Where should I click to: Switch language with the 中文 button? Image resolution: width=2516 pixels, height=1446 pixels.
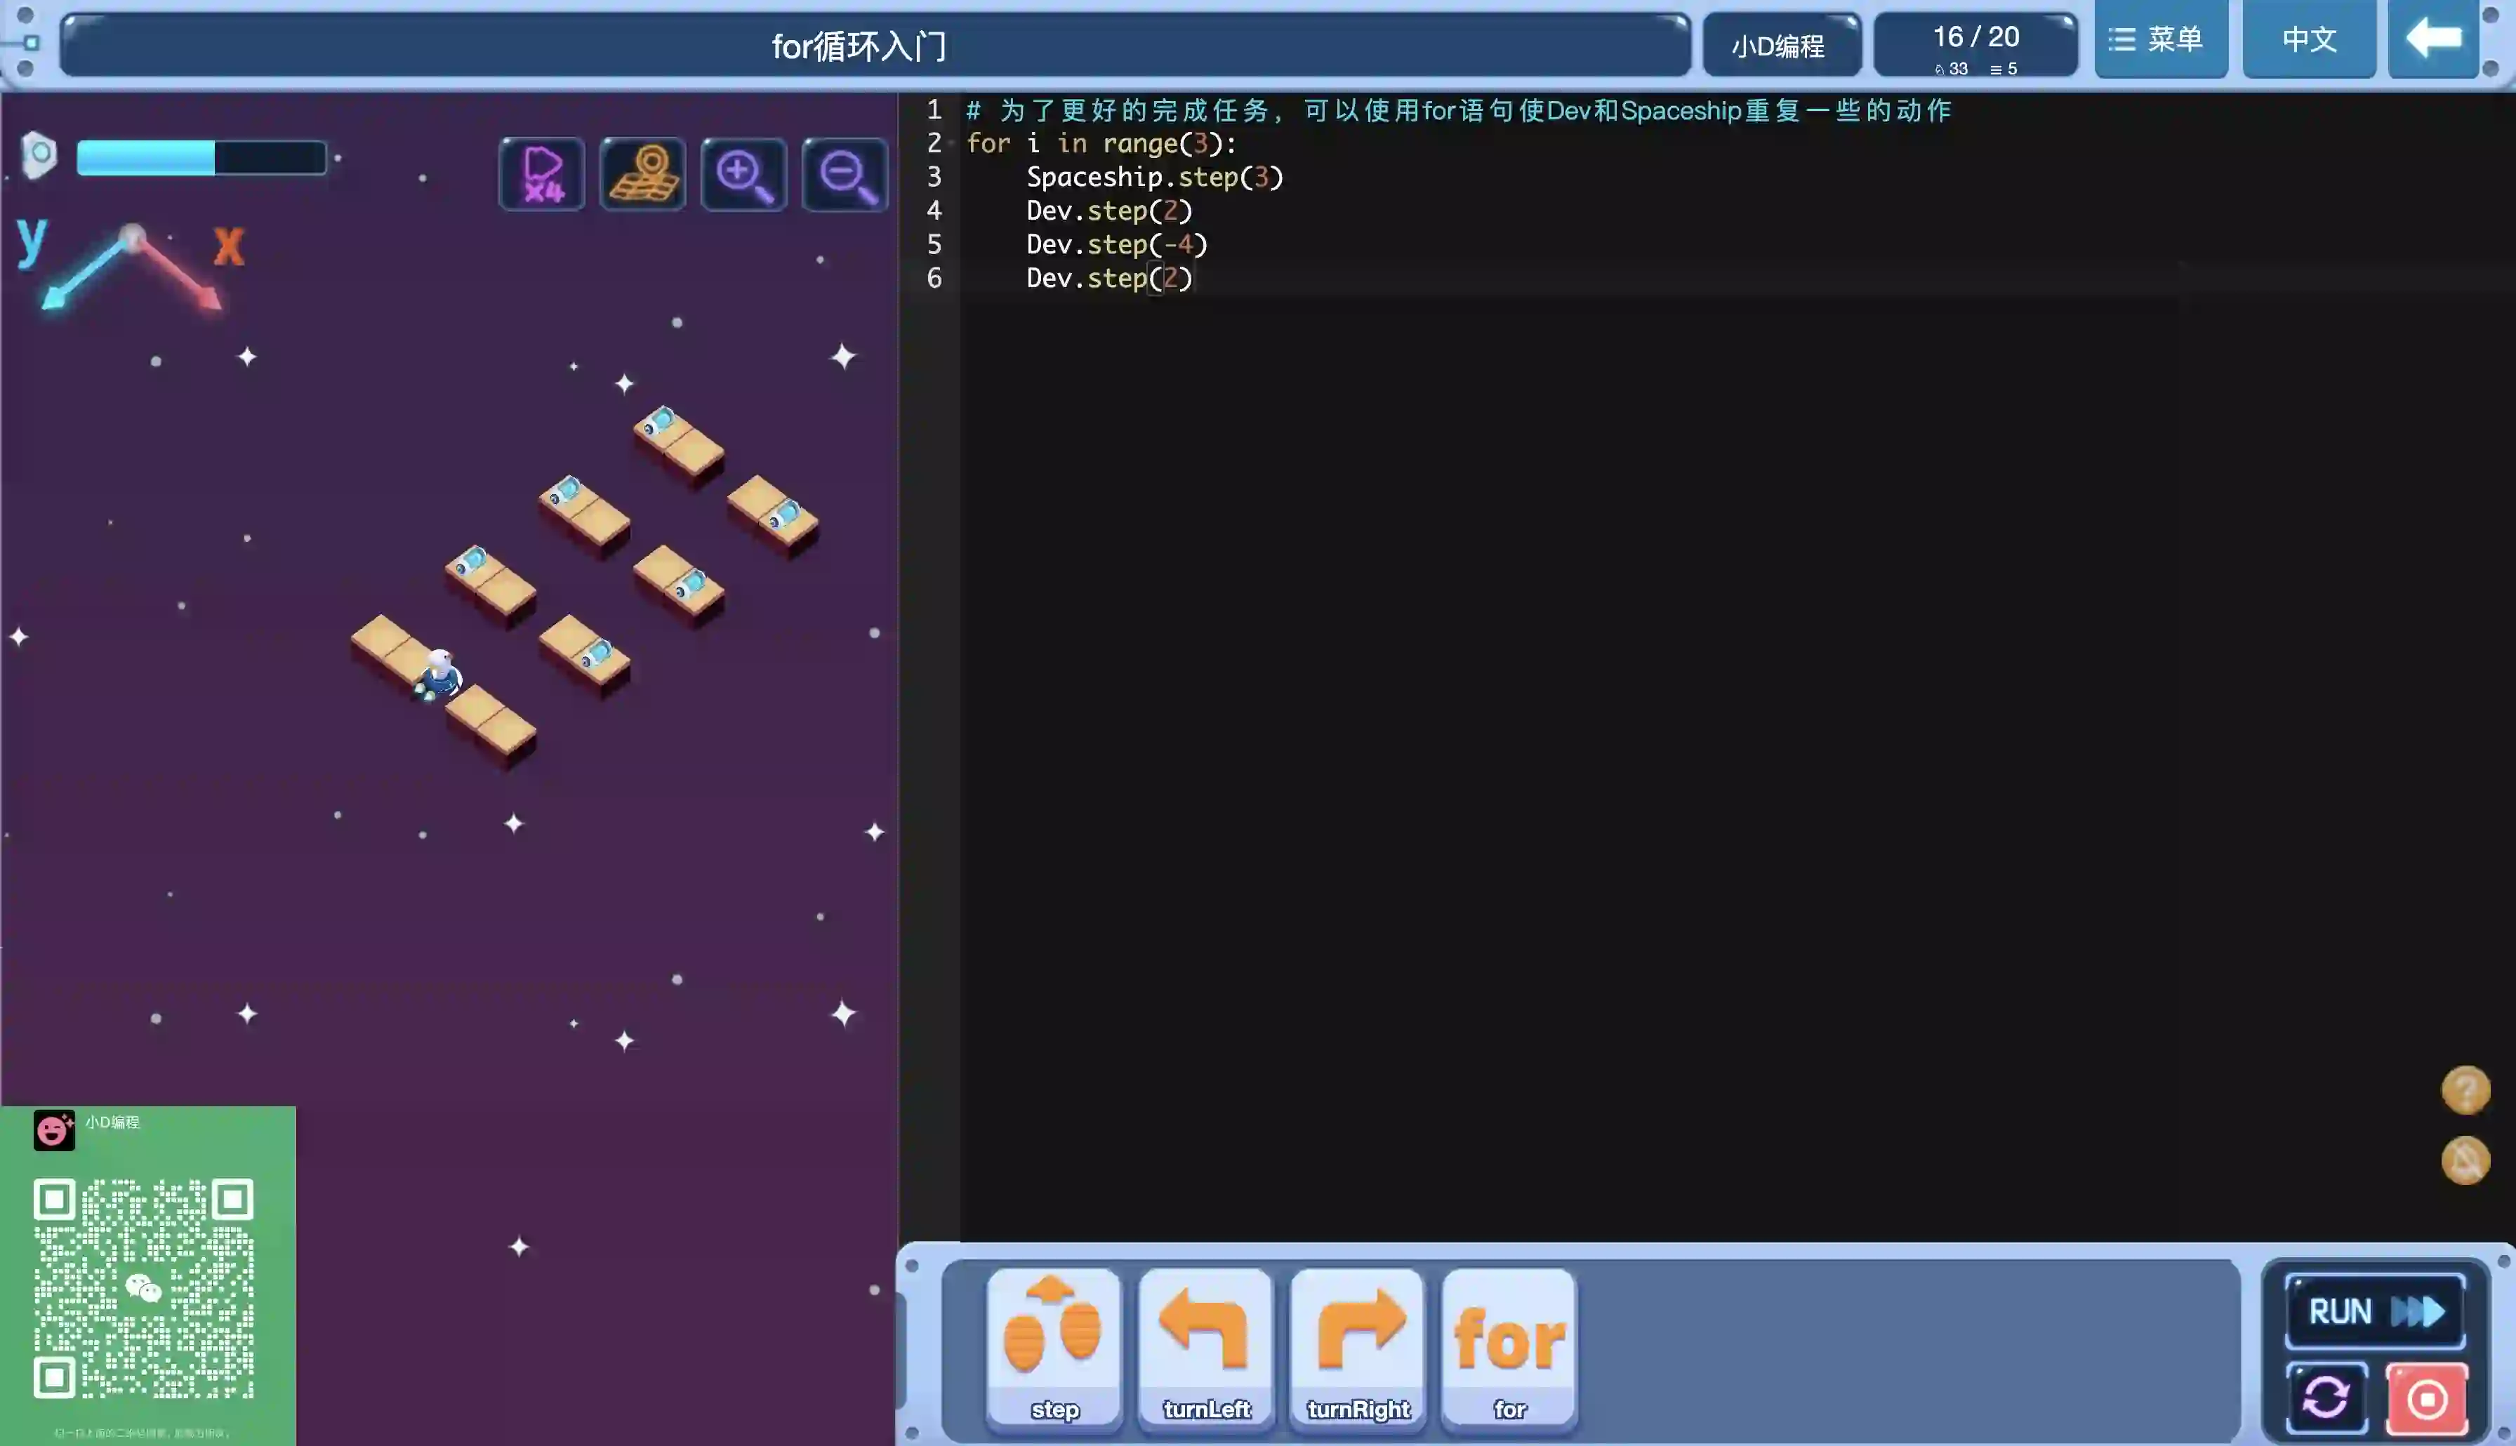pyautogui.click(x=2308, y=40)
